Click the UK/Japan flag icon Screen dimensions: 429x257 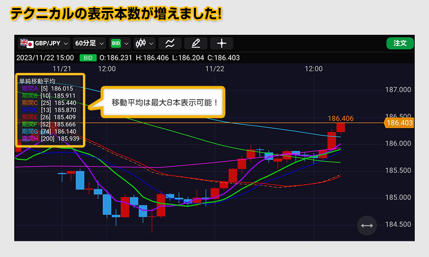pyautogui.click(x=27, y=43)
